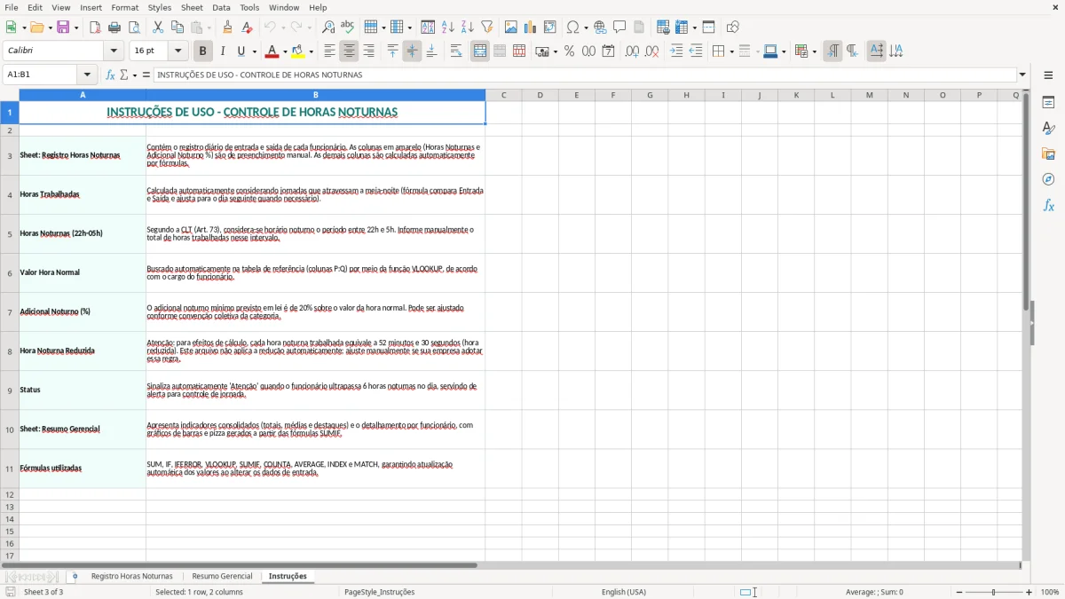Screen dimensions: 1065x599
Task: Select column C header
Action: tap(503, 95)
